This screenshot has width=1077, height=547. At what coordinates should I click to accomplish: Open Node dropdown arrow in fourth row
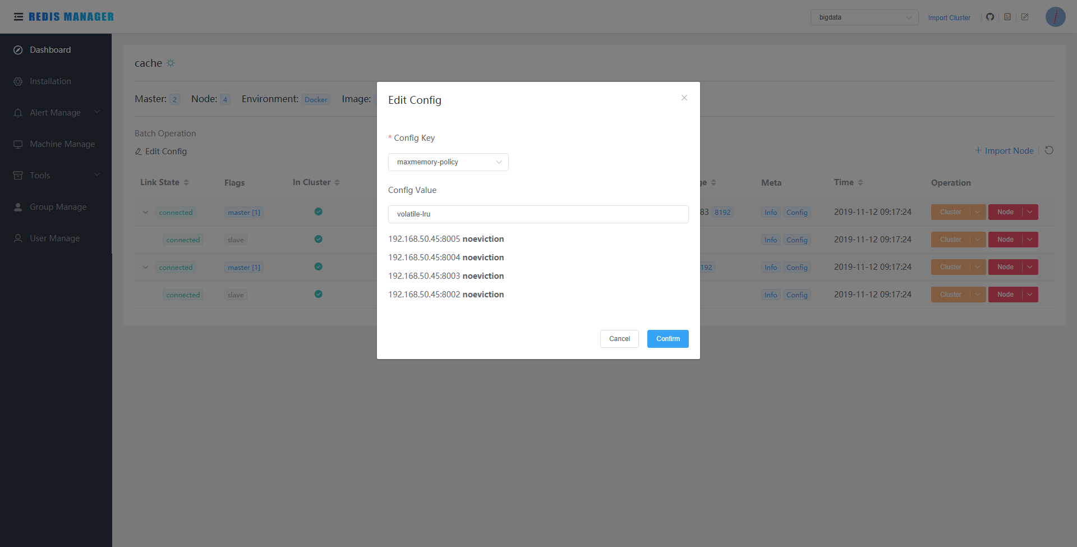1030,295
